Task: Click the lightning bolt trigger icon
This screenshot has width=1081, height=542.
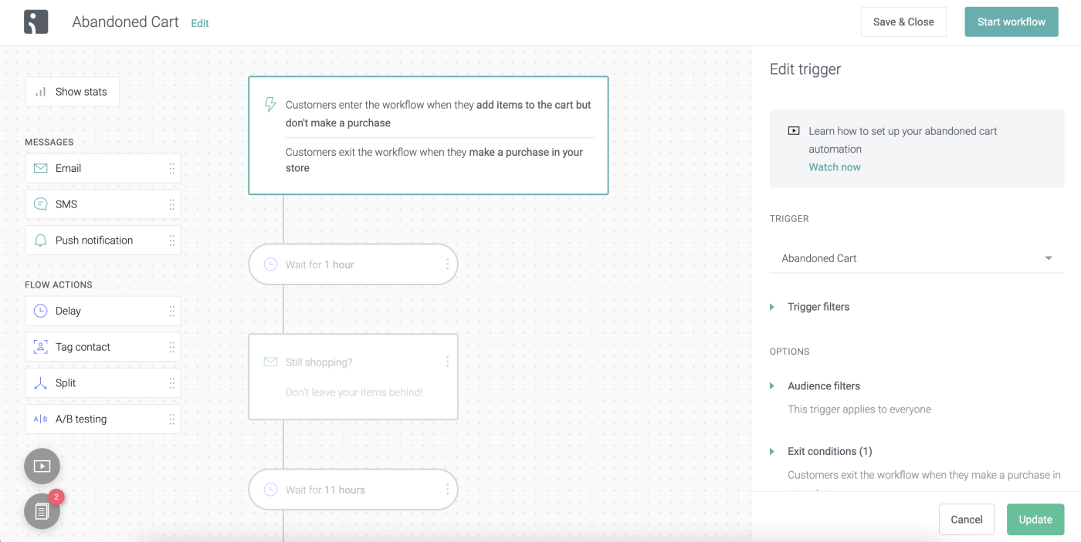Action: [270, 104]
